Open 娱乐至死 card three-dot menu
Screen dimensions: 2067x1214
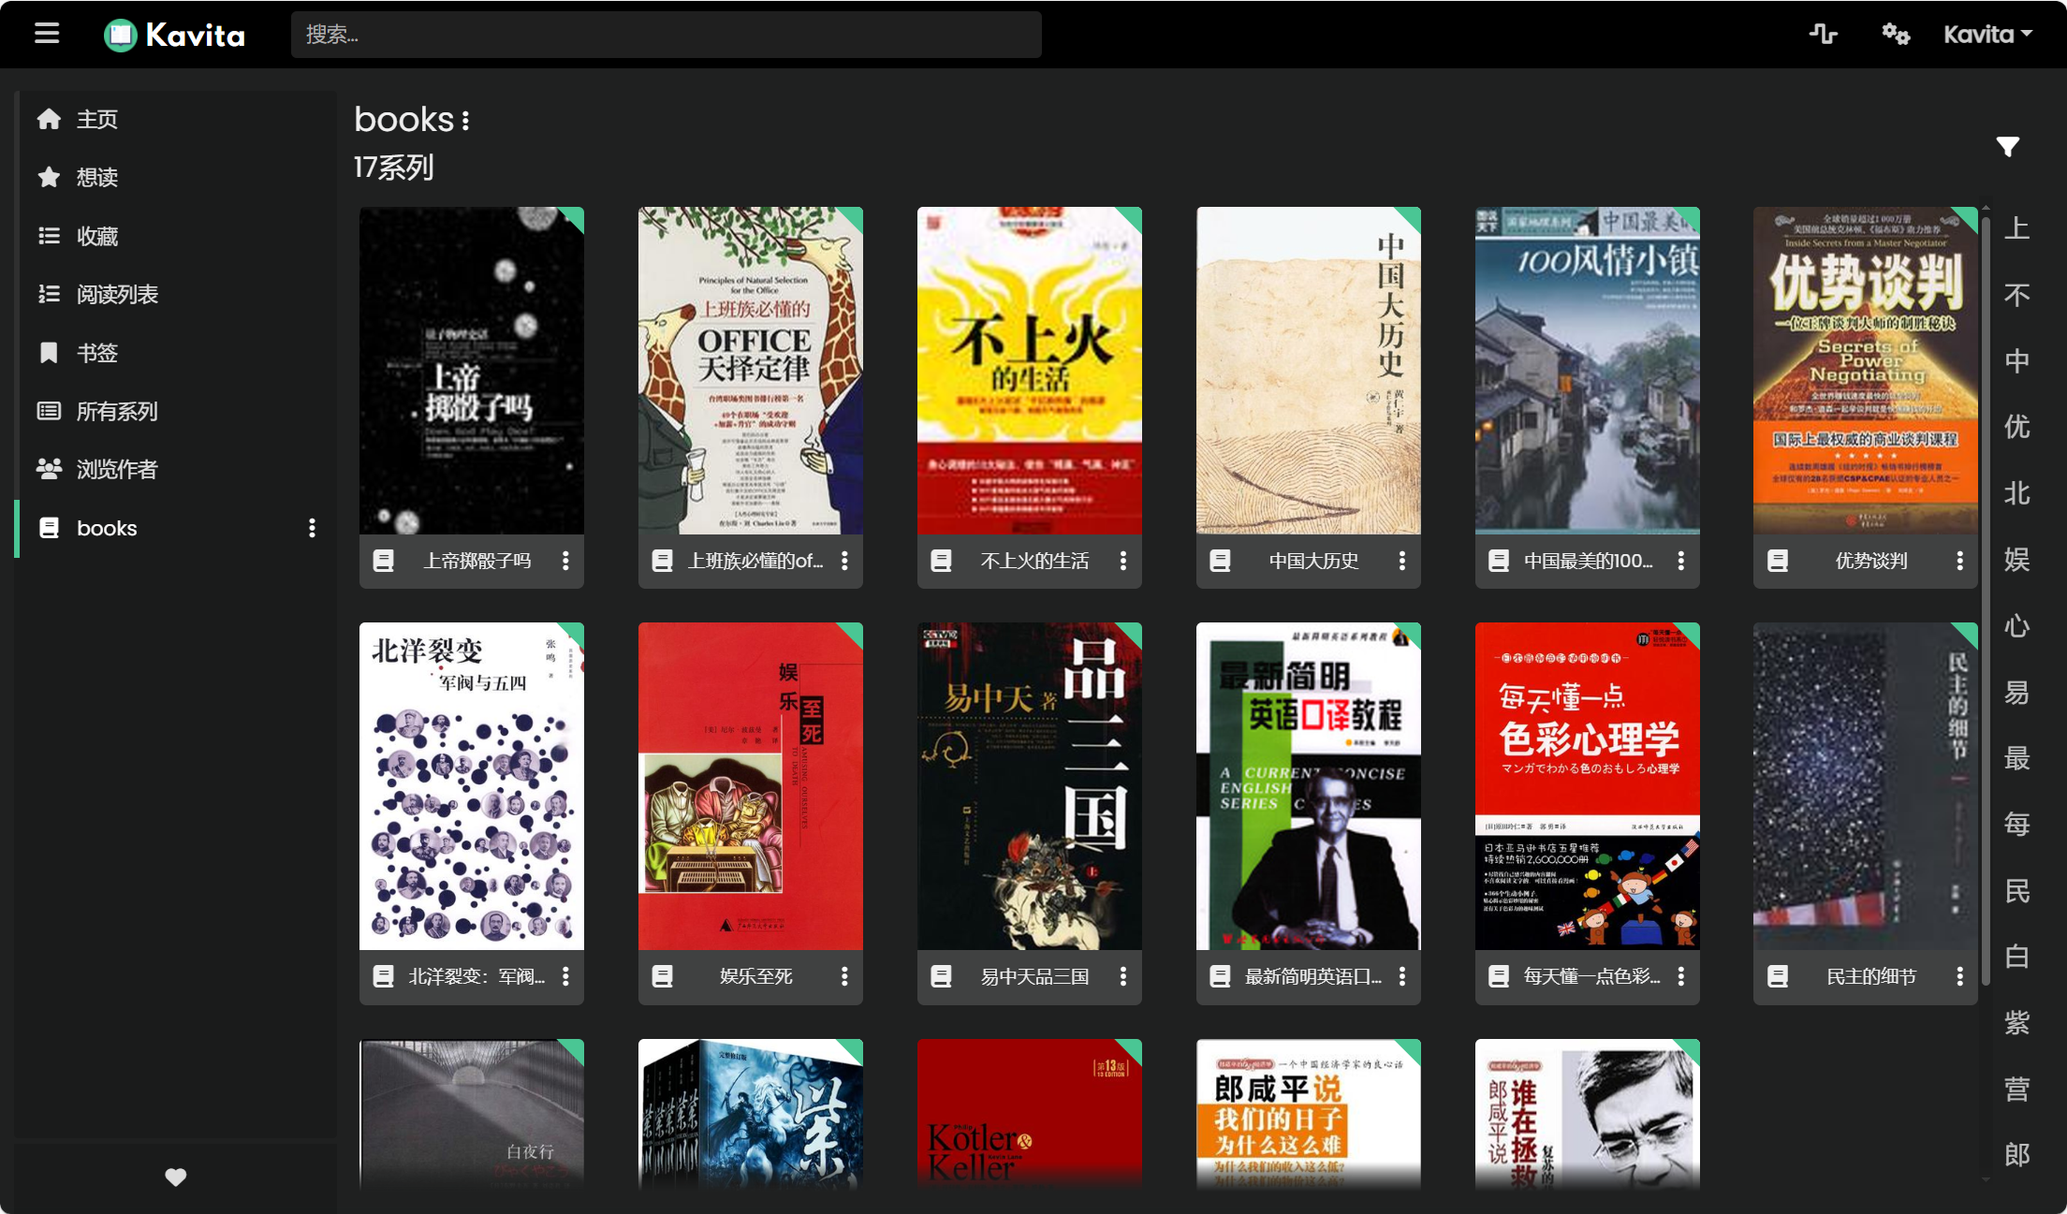(844, 976)
